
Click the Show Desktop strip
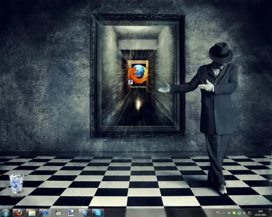[x=270, y=213]
